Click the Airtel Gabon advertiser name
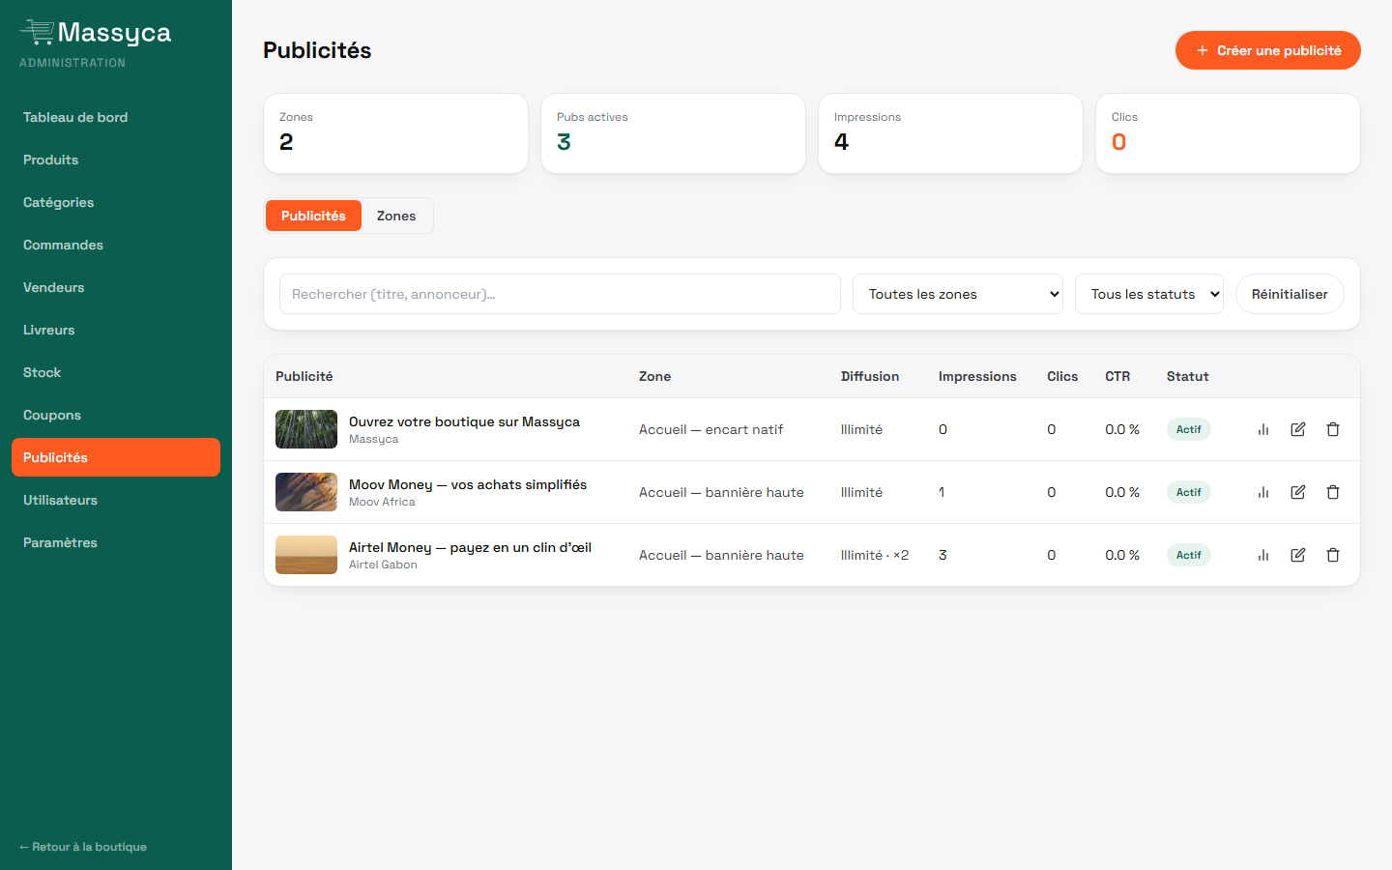The image size is (1392, 870). tap(383, 565)
